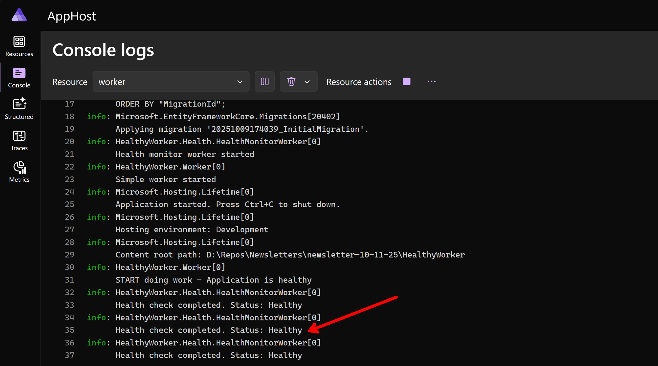658x366 pixels.
Task: Click START doing work log entry
Action: [x=213, y=280]
